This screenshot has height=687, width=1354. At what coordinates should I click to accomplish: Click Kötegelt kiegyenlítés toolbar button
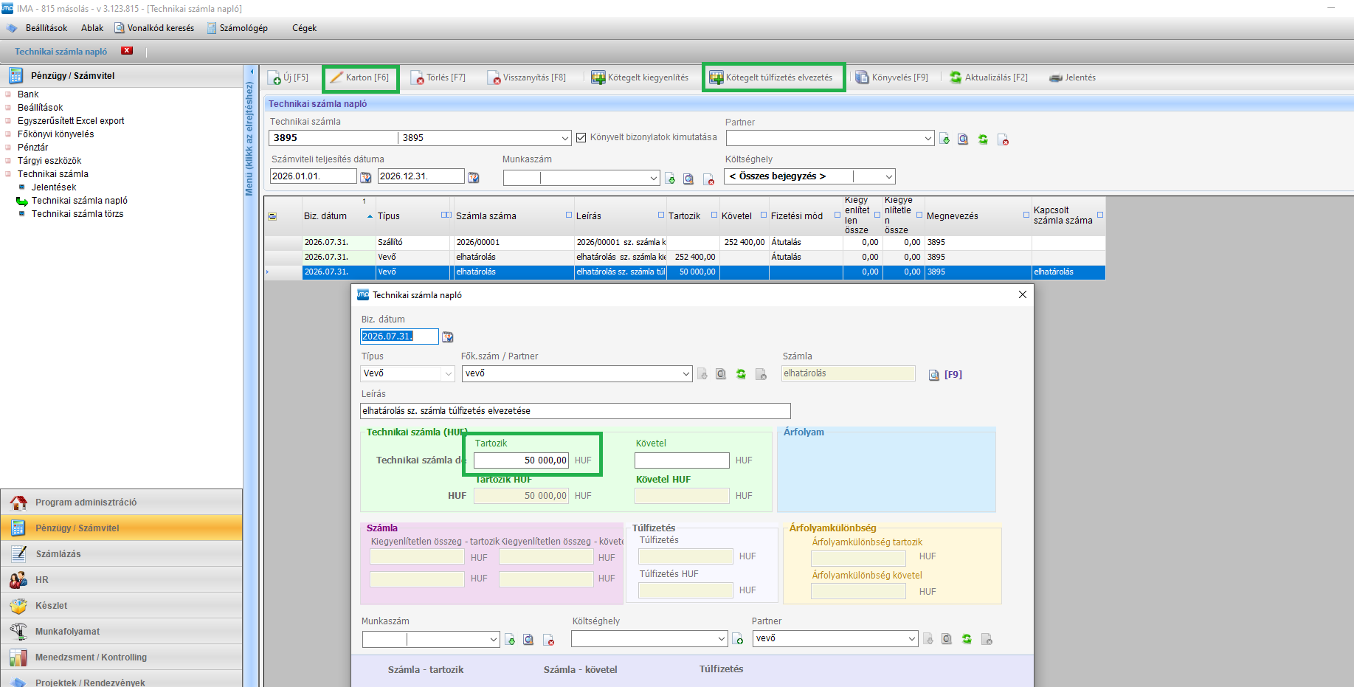(x=640, y=77)
